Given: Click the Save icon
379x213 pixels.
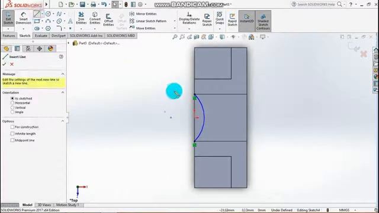Looking at the screenshot, I should [x=82, y=4].
